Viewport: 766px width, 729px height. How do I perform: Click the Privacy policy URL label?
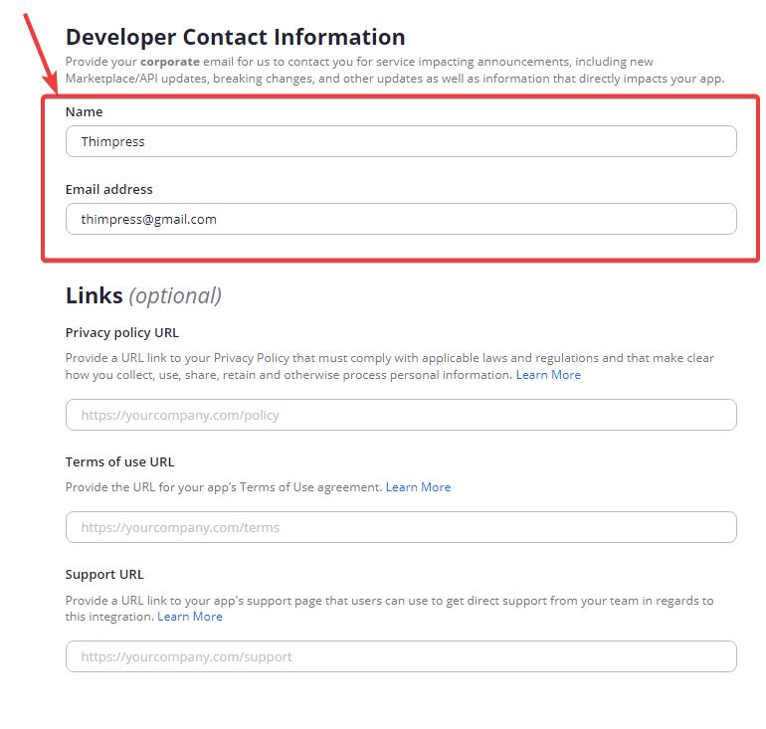122,332
